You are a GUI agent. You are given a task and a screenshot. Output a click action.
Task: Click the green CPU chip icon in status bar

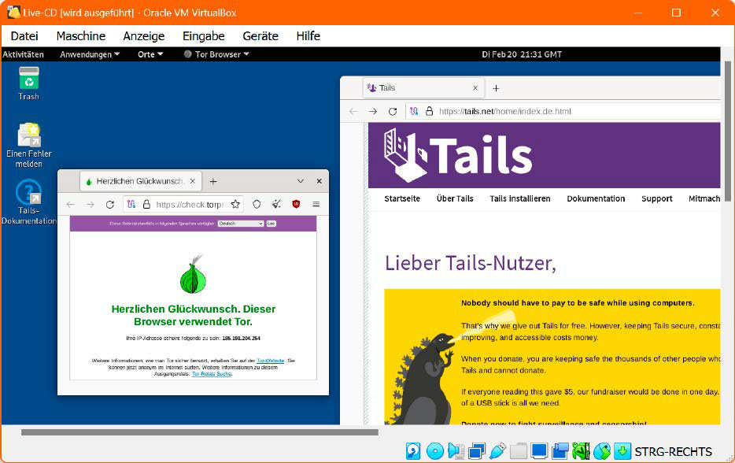(581, 451)
